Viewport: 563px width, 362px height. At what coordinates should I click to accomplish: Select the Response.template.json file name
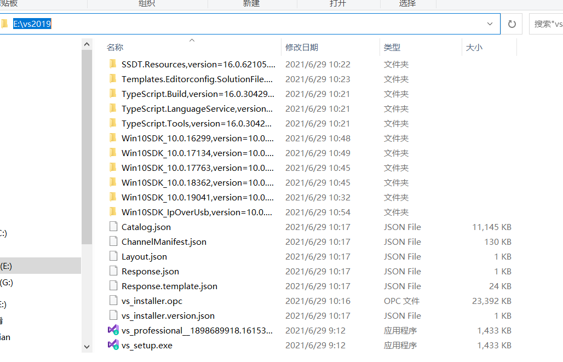[x=169, y=286]
